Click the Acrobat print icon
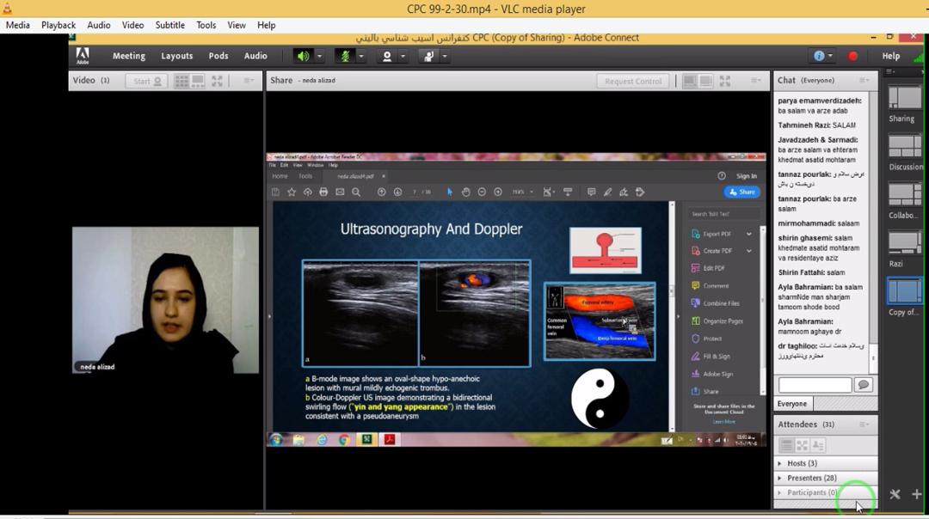The width and height of the screenshot is (929, 519). click(323, 192)
